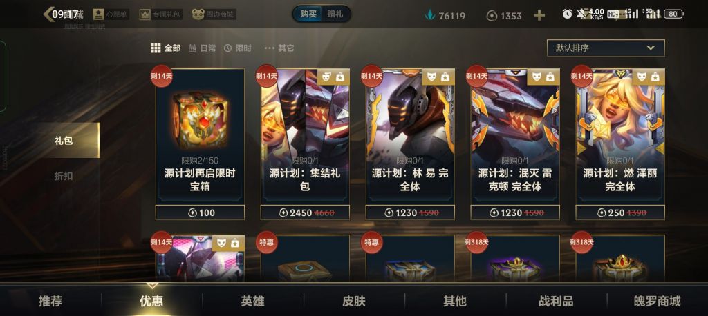Filter by 日常 category

point(202,48)
